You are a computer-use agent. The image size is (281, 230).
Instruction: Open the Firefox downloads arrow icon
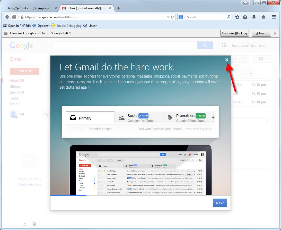[x=254, y=17]
